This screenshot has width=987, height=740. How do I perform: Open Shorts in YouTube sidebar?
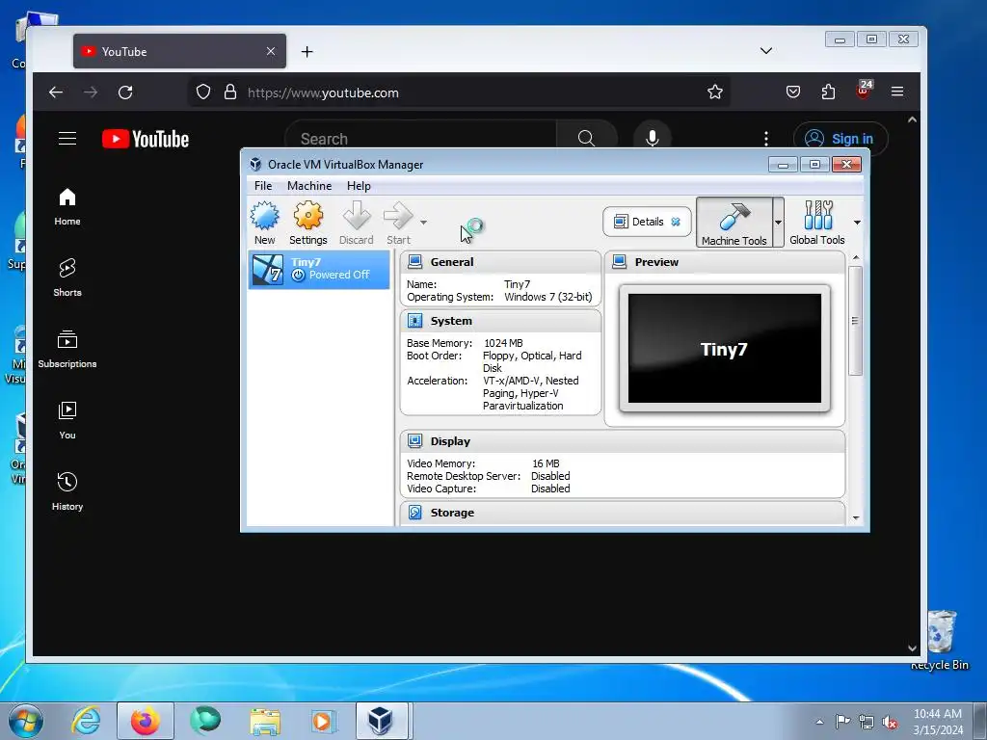(x=67, y=277)
